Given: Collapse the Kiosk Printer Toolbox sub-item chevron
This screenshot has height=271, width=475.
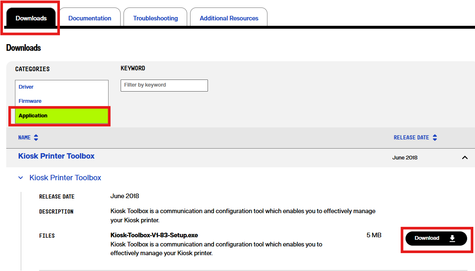Looking at the screenshot, I should [21, 178].
